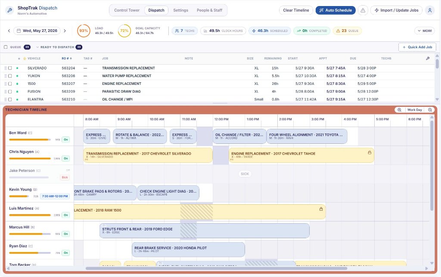Screen dimensions: 441x277
Task: Toggle Chris Nguyen On status
Action: (65, 159)
